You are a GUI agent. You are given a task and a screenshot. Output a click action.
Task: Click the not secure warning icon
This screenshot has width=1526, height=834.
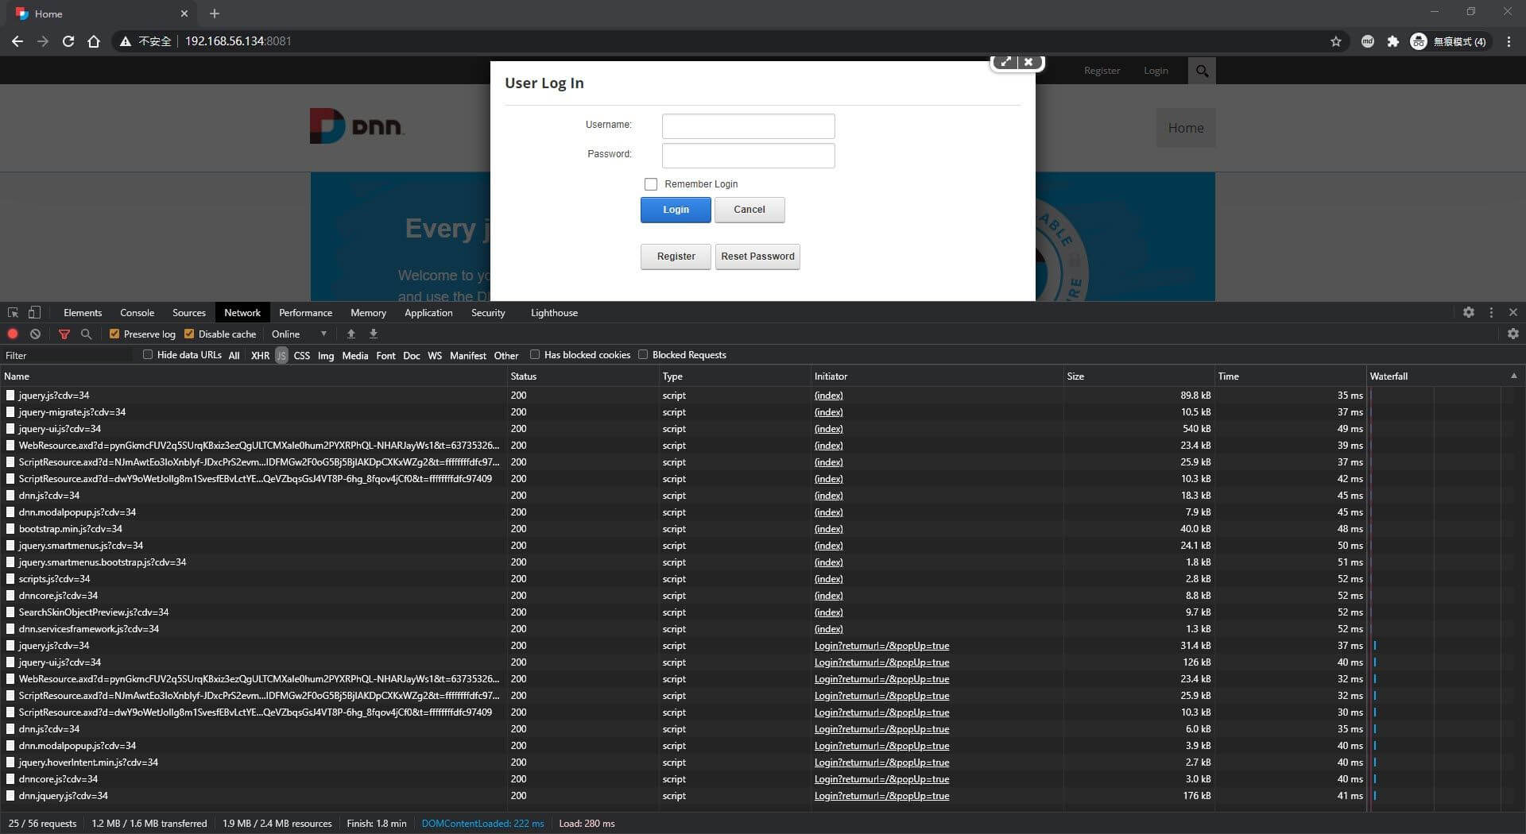click(x=126, y=41)
